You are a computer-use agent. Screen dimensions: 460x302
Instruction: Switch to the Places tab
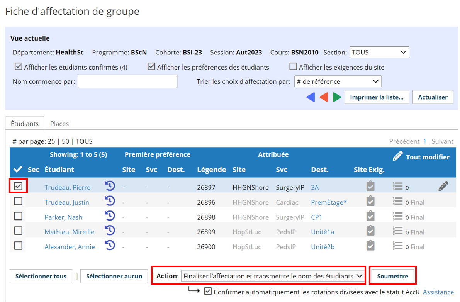[59, 124]
